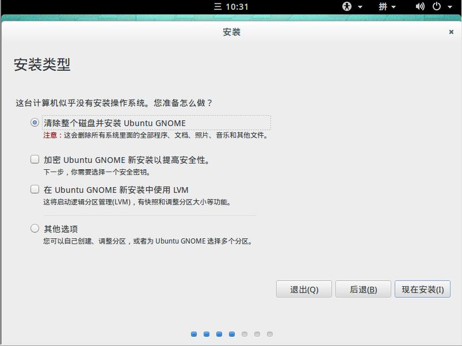Viewport: 462px width, 346px height.
Task: Click the 安装 window title
Action: click(x=232, y=32)
